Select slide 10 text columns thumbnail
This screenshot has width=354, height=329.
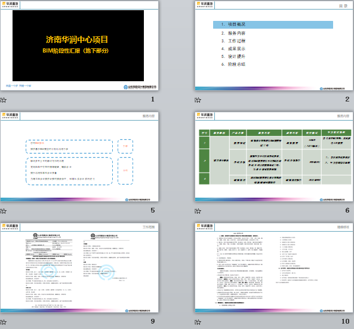pyautogui.click(x=274, y=268)
